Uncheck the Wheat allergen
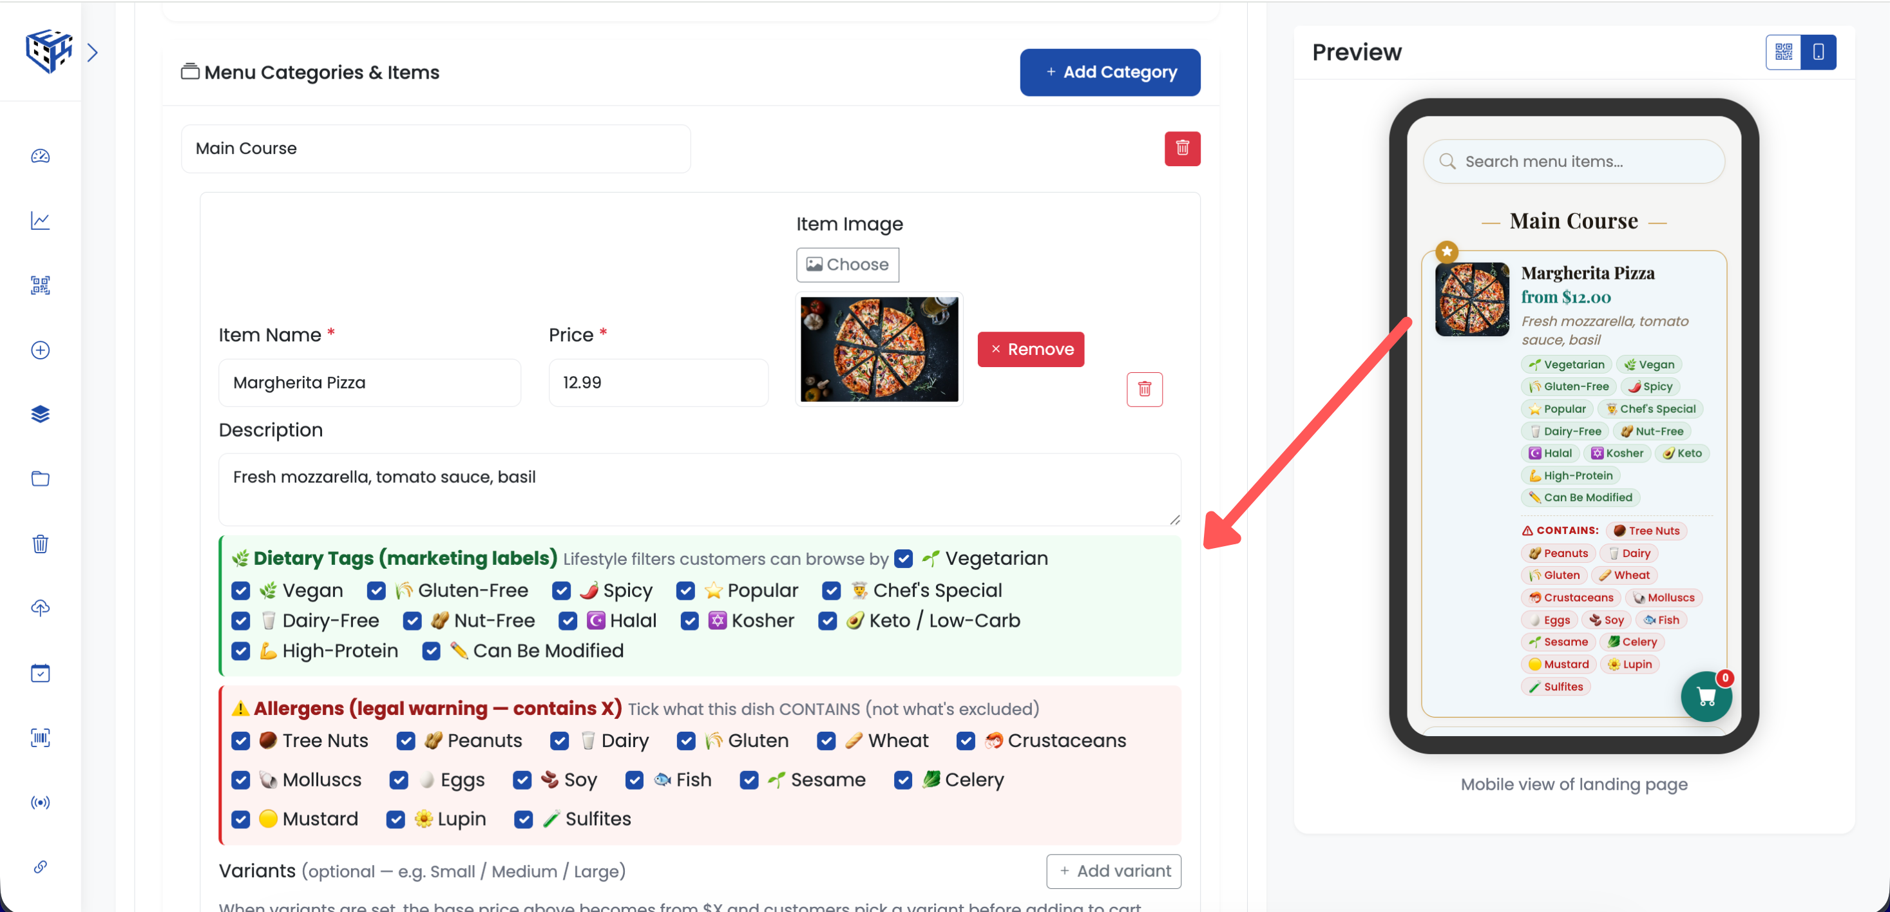Image resolution: width=1890 pixels, height=912 pixels. [x=826, y=741]
